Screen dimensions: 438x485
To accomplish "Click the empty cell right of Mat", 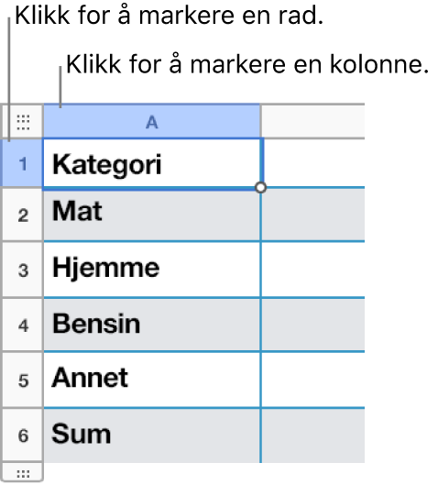I will click(x=313, y=215).
